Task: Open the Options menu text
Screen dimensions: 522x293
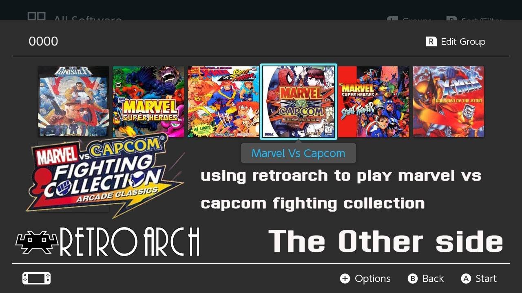Action: click(x=373, y=279)
